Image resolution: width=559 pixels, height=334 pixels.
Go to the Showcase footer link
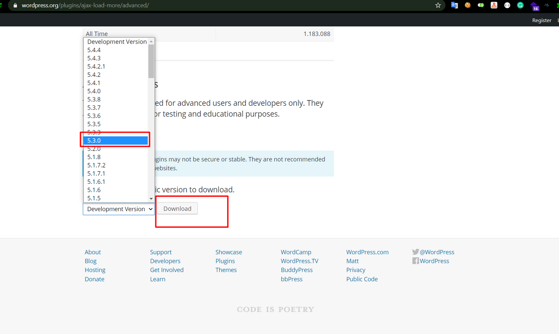[x=229, y=252]
